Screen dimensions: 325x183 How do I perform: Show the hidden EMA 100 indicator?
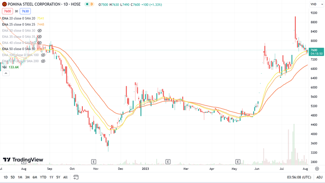click(43, 55)
